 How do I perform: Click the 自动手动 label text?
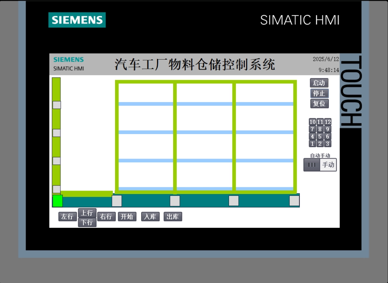coord(320,155)
